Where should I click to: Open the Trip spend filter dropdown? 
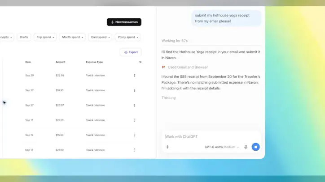coord(45,37)
